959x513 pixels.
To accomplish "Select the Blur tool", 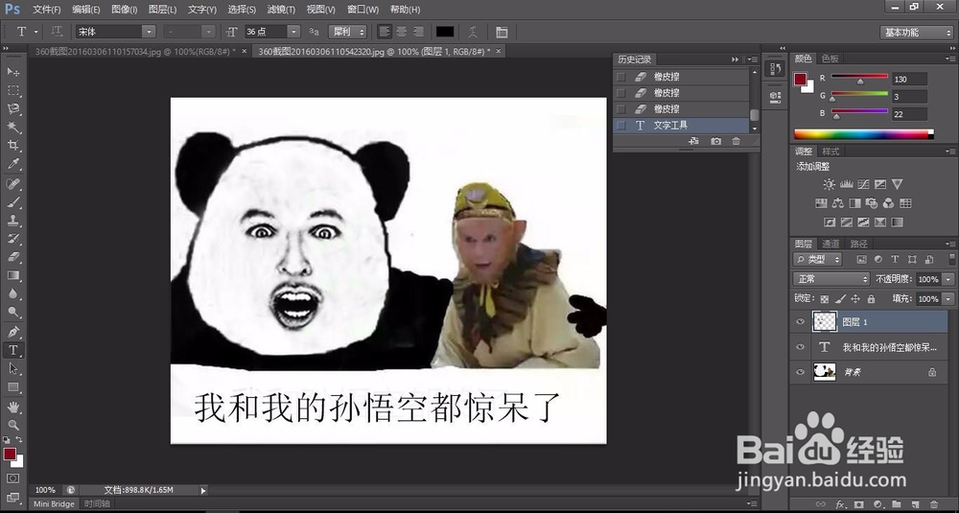I will pyautogui.click(x=12, y=293).
